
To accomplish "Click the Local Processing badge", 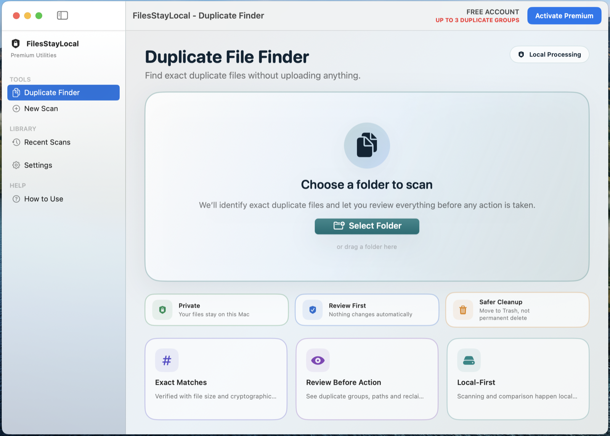I will coord(549,54).
